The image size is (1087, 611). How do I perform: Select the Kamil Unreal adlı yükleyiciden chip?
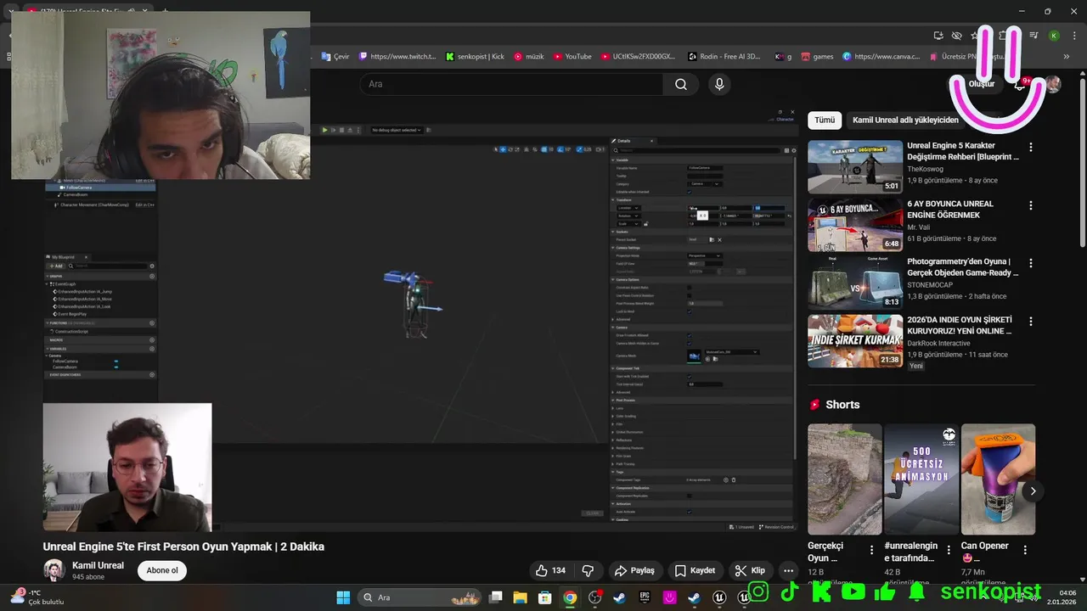coord(905,121)
